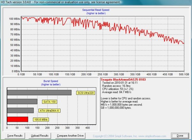Click the 'Random access: 16.9ms' value
Screen dimensions: 192x140
[x=116, y=86]
